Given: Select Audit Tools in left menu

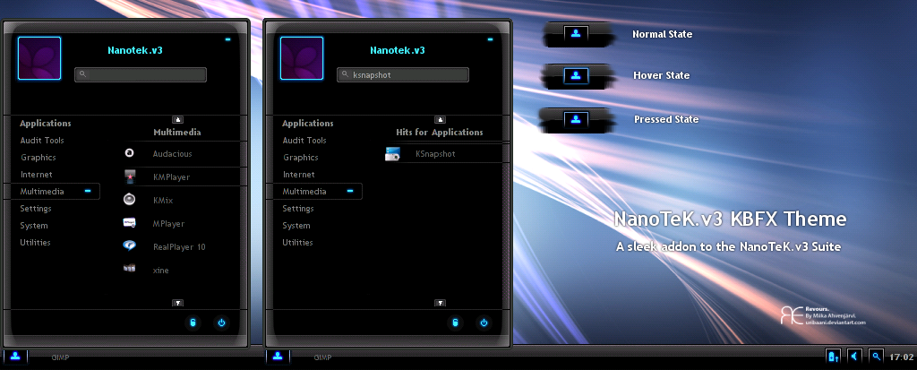Looking at the screenshot, I should point(42,141).
